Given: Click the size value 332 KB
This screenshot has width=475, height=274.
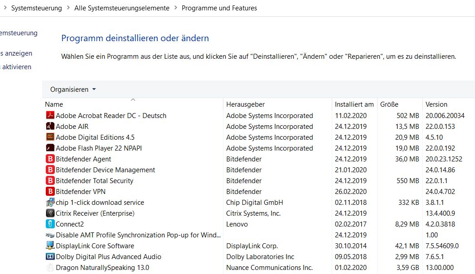Looking at the screenshot, I should (409, 203).
